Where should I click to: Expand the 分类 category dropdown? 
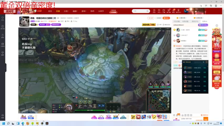[x=66, y=11]
